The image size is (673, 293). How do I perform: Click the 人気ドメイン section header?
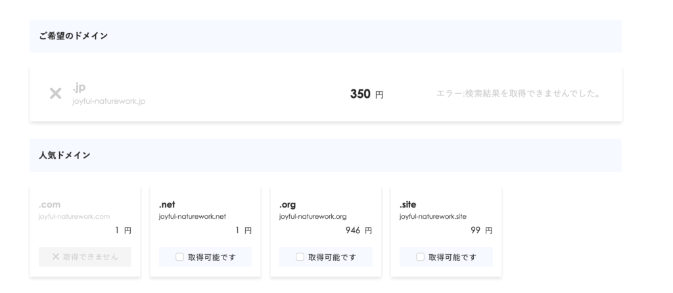click(64, 155)
